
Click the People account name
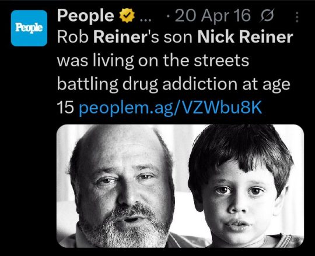point(86,16)
